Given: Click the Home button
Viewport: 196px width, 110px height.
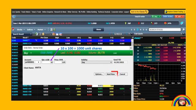Looking at the screenshot, I should point(99,30).
